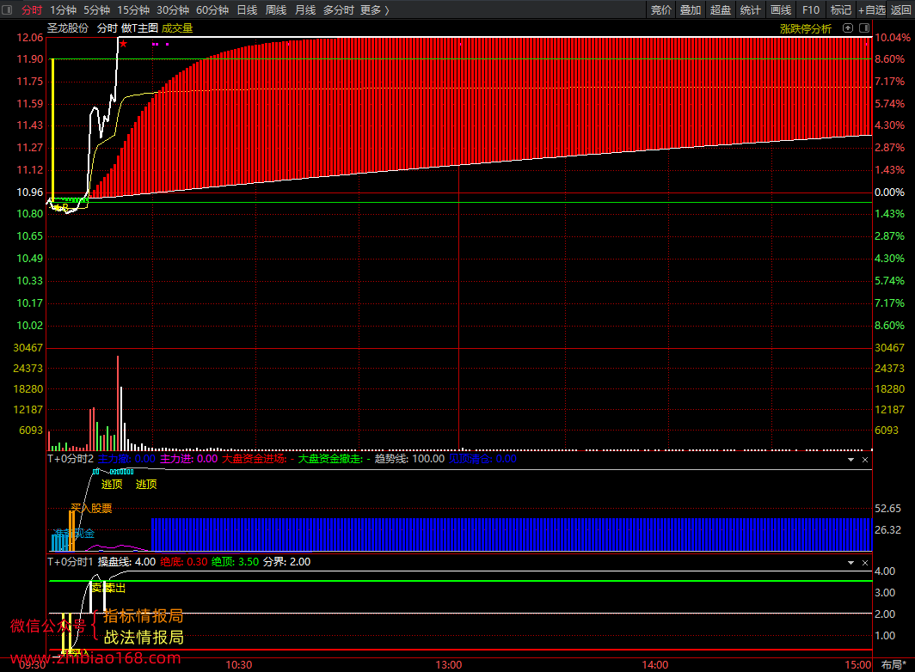
Task: Select the 分时 timeframe tab
Action: pyautogui.click(x=32, y=10)
